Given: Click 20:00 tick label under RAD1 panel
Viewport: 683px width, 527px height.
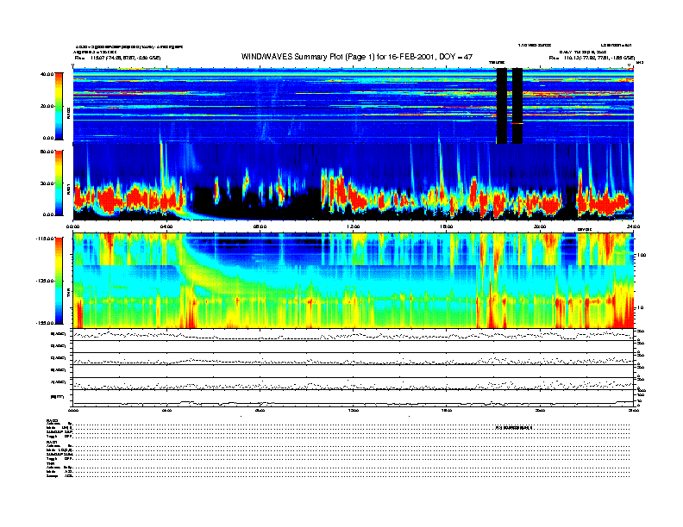Looking at the screenshot, I should (x=540, y=226).
